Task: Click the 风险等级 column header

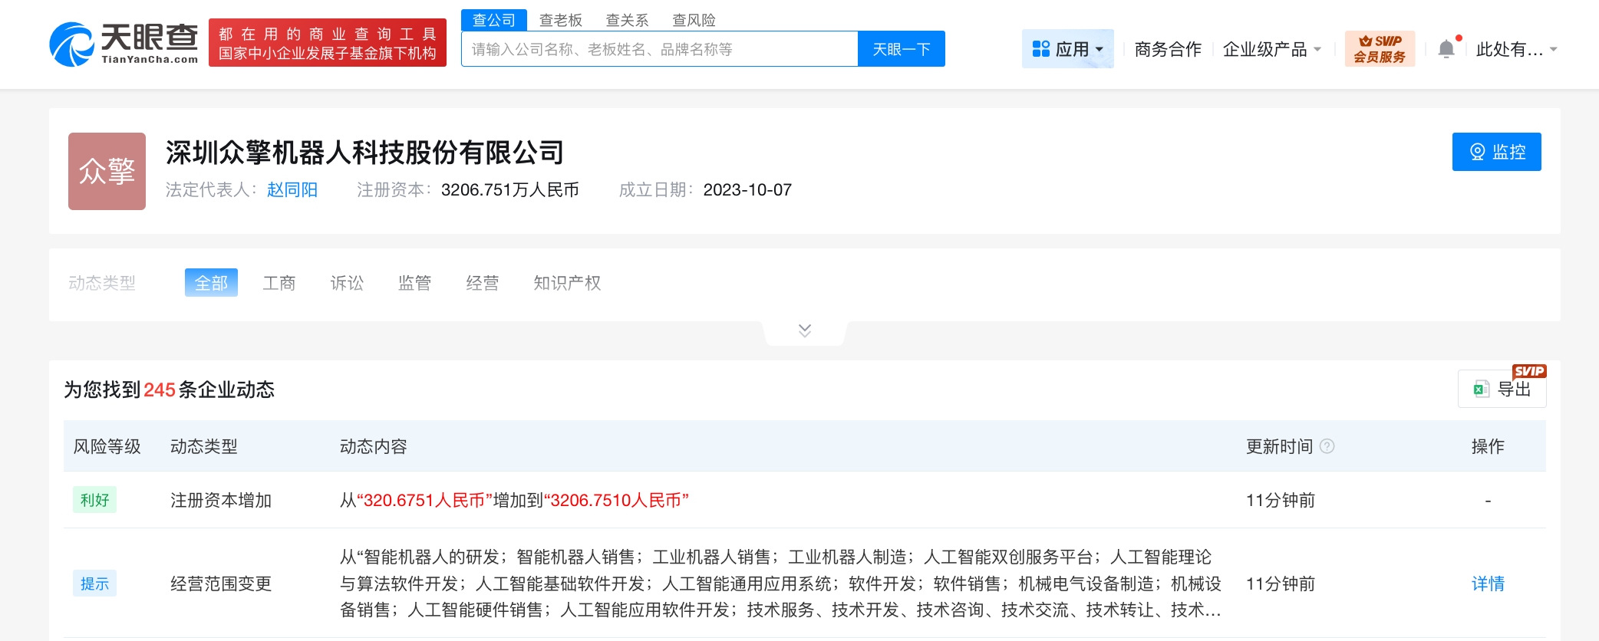Action: click(107, 446)
